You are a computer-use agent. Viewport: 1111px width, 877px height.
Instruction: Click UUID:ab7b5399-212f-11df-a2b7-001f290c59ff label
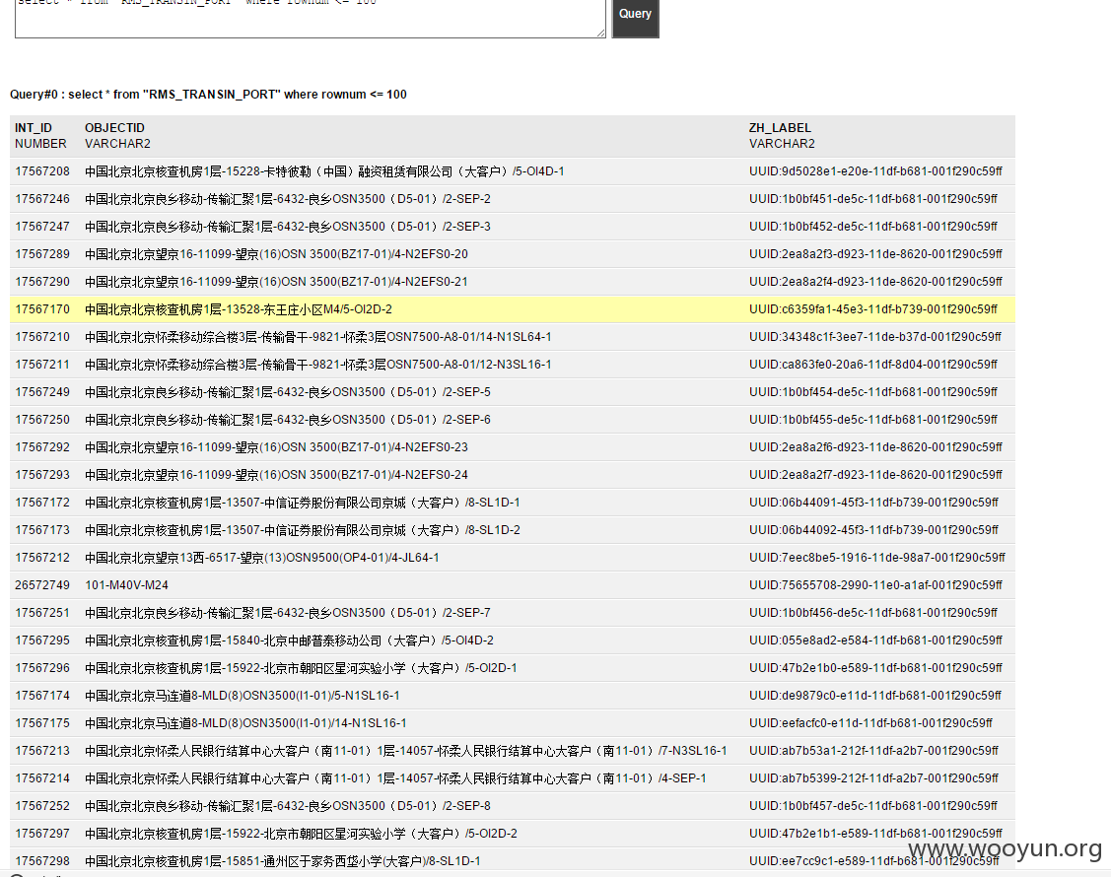tap(873, 779)
